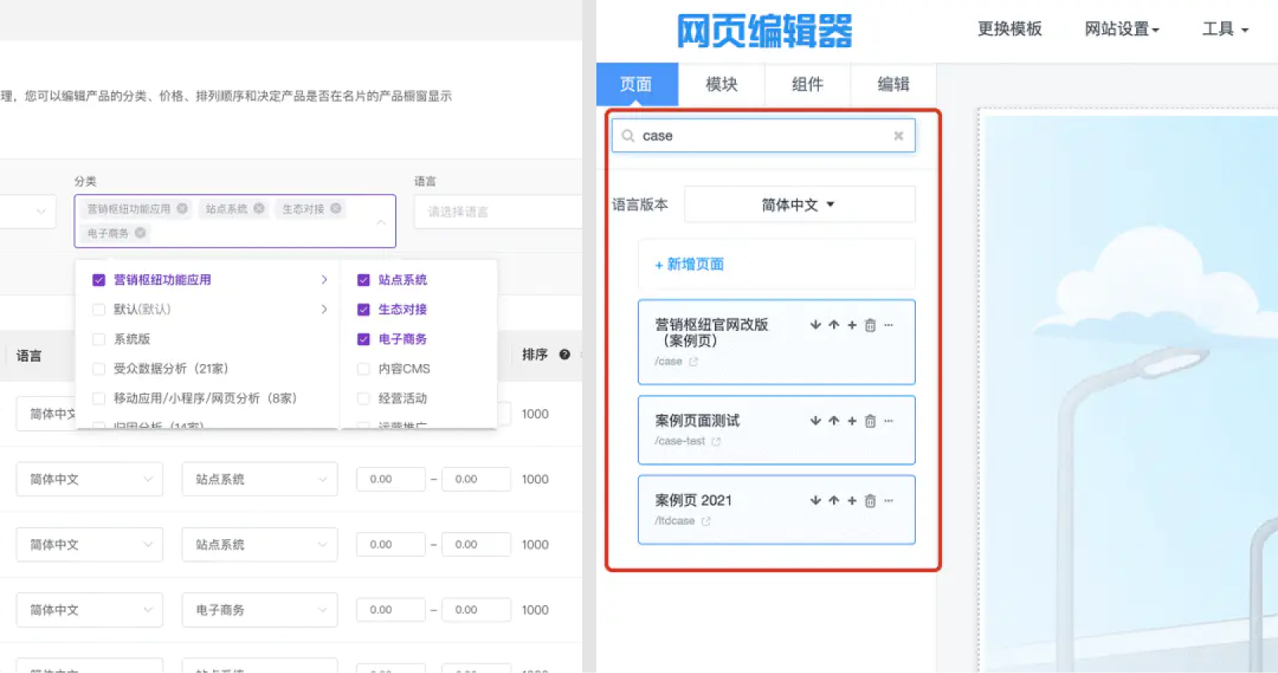Screen dimensions: 1278x673
Task: Open the 工具 menu
Action: pyautogui.click(x=1225, y=29)
